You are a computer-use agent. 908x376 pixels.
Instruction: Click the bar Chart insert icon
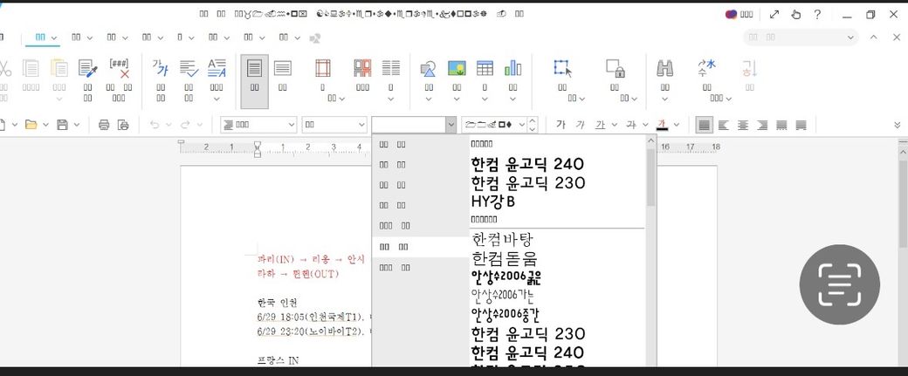point(512,68)
